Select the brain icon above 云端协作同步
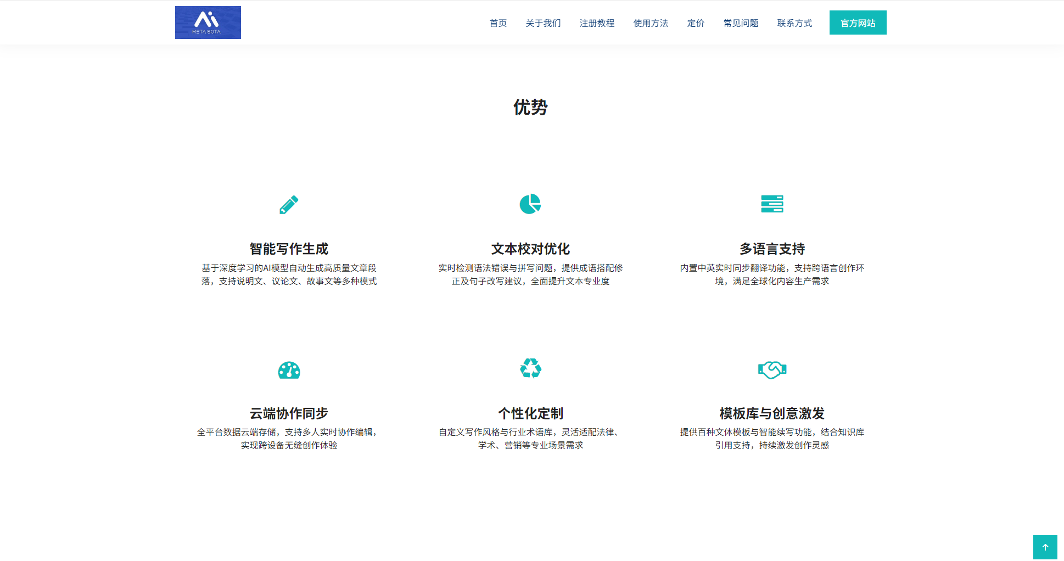The image size is (1064, 561). (x=288, y=369)
